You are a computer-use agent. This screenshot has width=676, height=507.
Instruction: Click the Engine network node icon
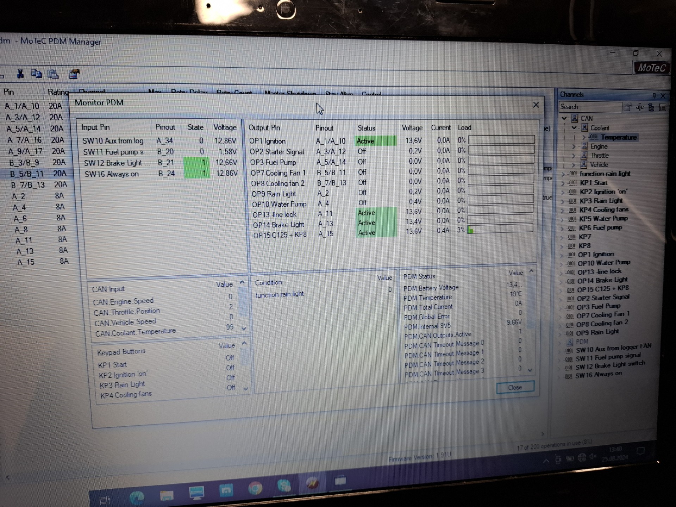pyautogui.click(x=584, y=146)
